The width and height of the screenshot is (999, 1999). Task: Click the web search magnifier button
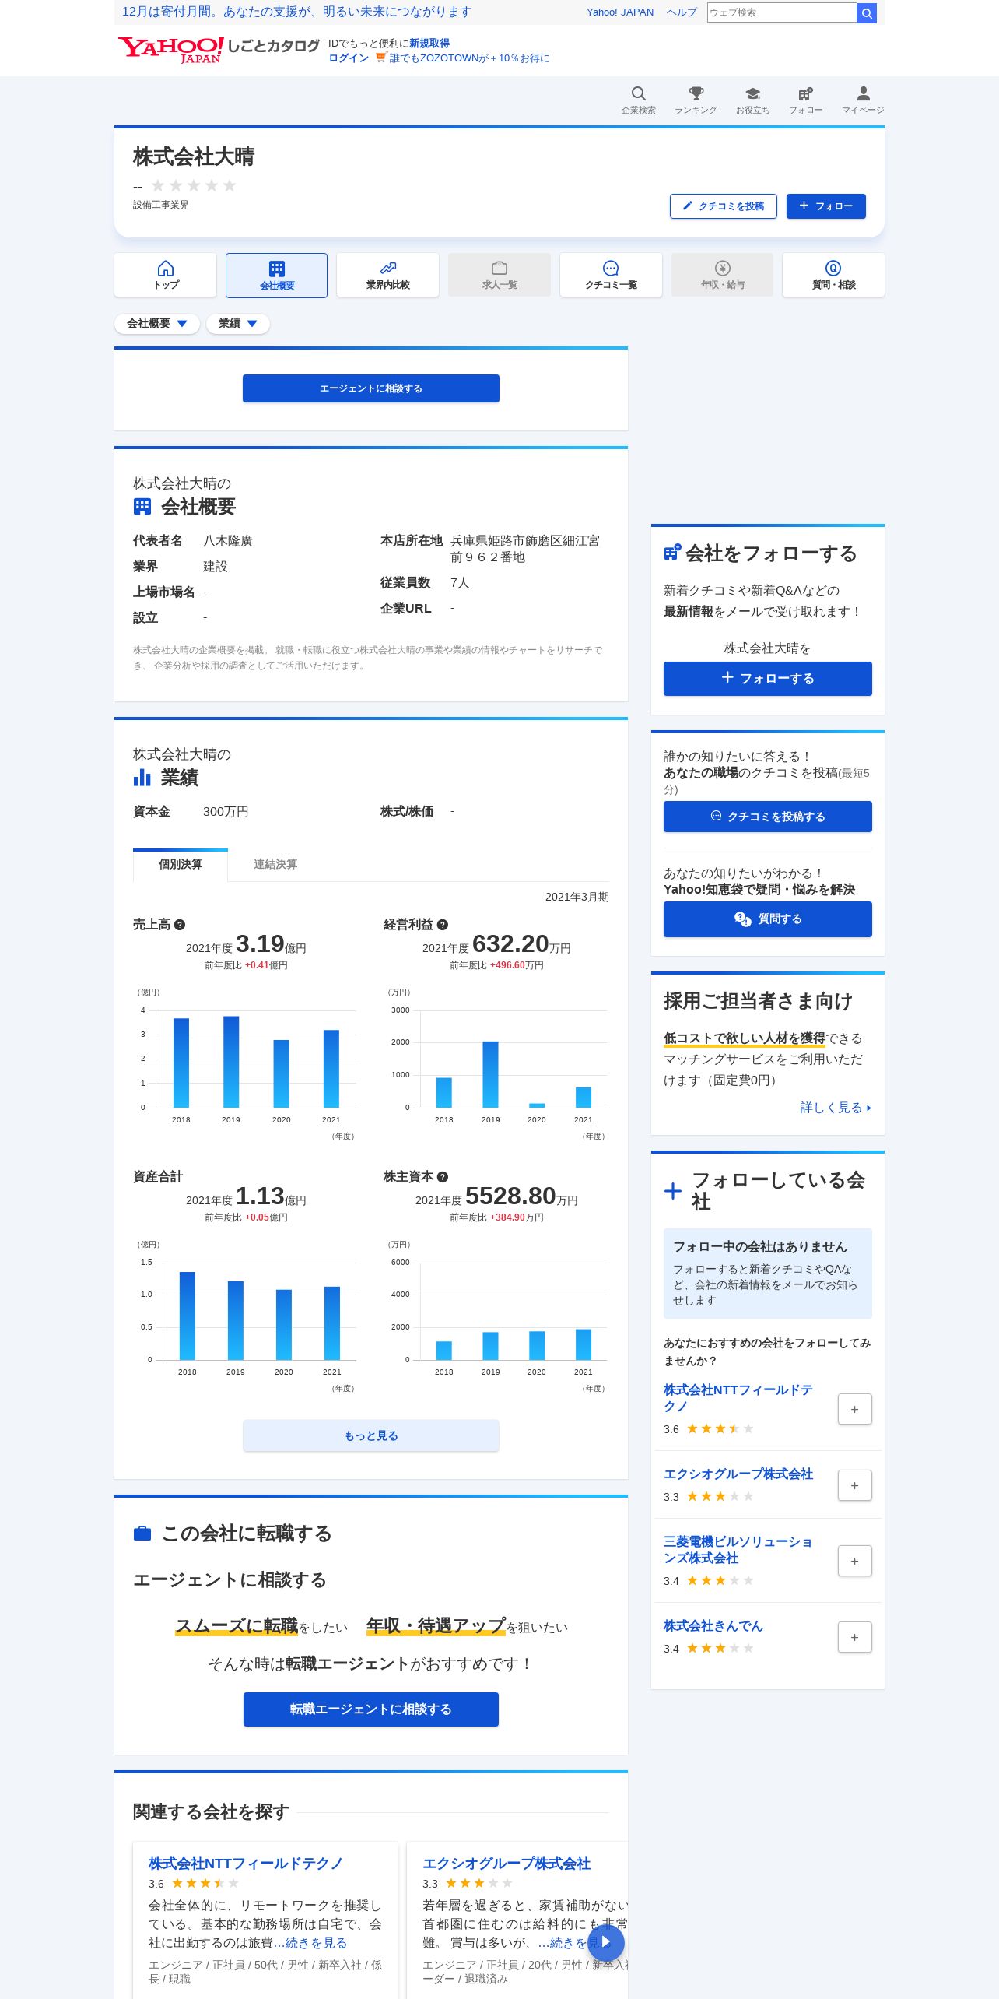tap(867, 13)
